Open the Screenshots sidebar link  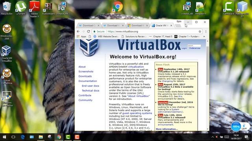[x=86, y=71]
